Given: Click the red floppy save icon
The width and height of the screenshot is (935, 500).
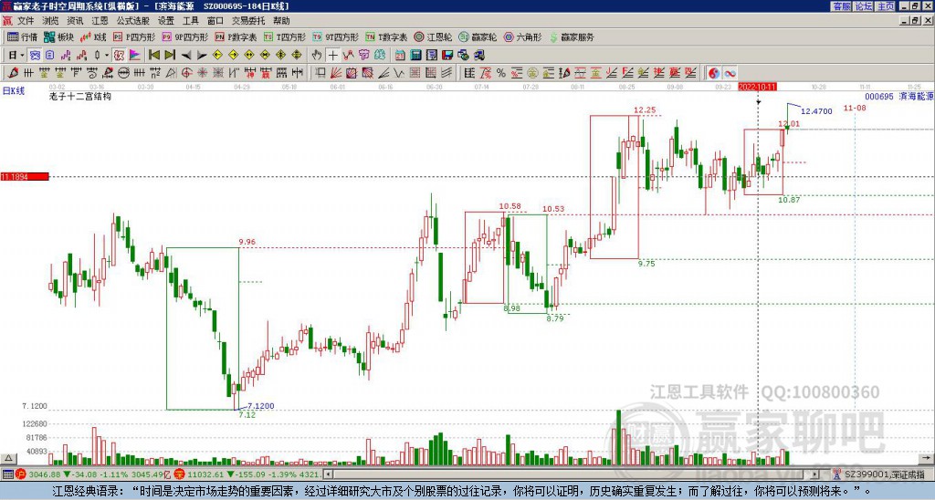Looking at the screenshot, I should (x=447, y=56).
